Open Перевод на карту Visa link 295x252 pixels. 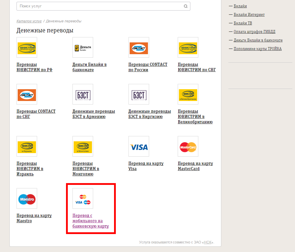click(x=146, y=166)
